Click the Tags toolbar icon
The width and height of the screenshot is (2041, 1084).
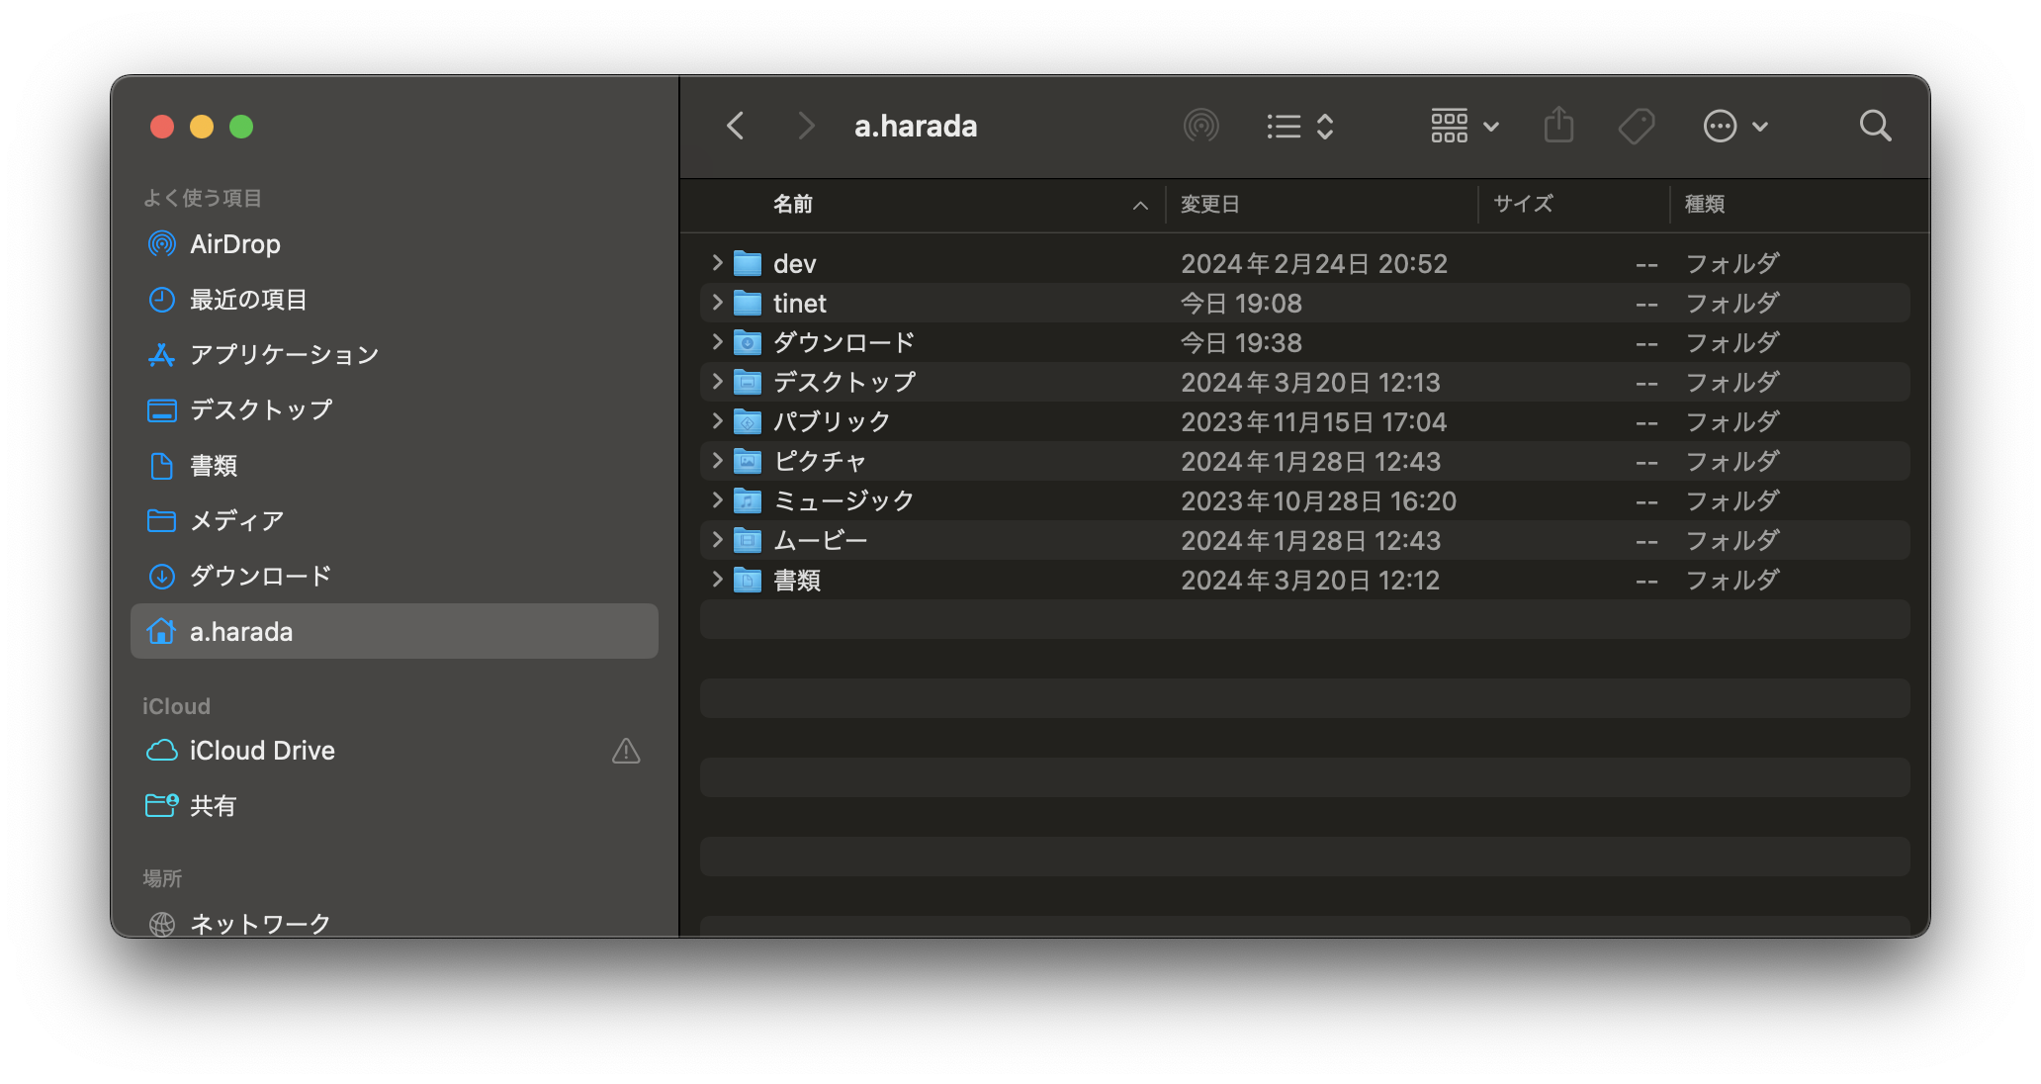1637,126
